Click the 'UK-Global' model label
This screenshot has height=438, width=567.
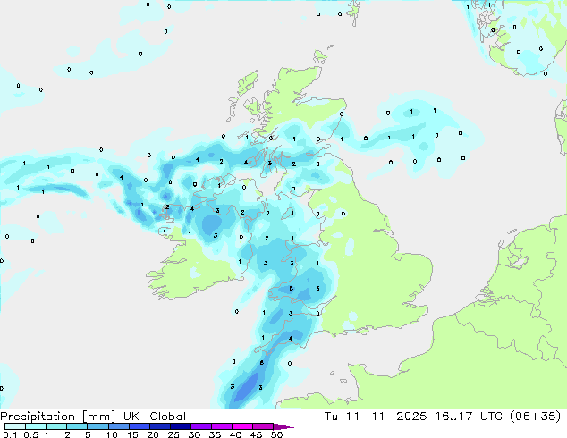click(155, 417)
